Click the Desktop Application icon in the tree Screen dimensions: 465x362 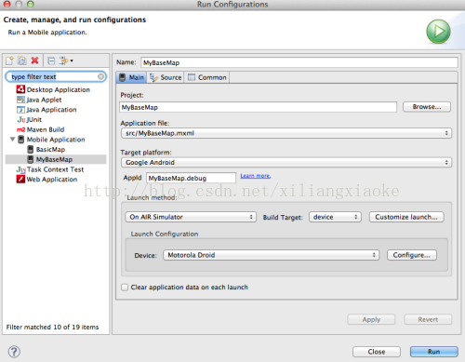click(20, 89)
